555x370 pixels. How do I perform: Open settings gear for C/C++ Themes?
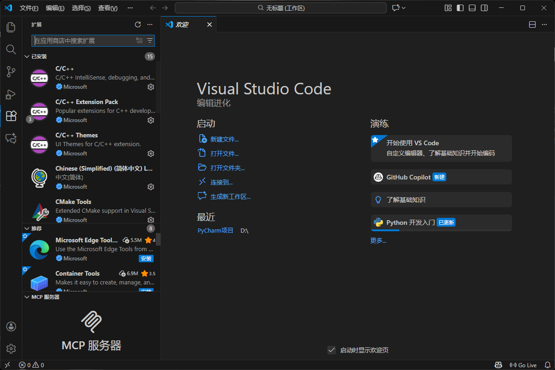151,154
